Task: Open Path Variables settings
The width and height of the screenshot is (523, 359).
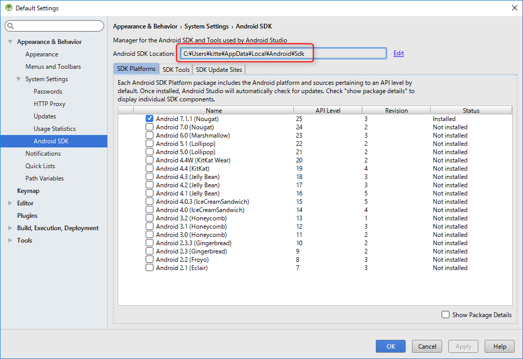Action: pos(45,178)
